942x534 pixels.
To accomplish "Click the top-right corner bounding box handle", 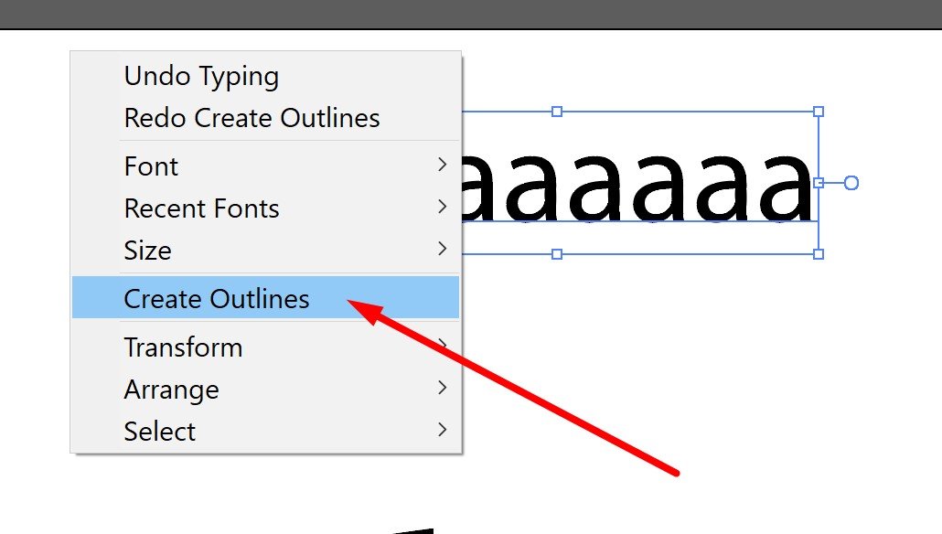I will click(819, 112).
